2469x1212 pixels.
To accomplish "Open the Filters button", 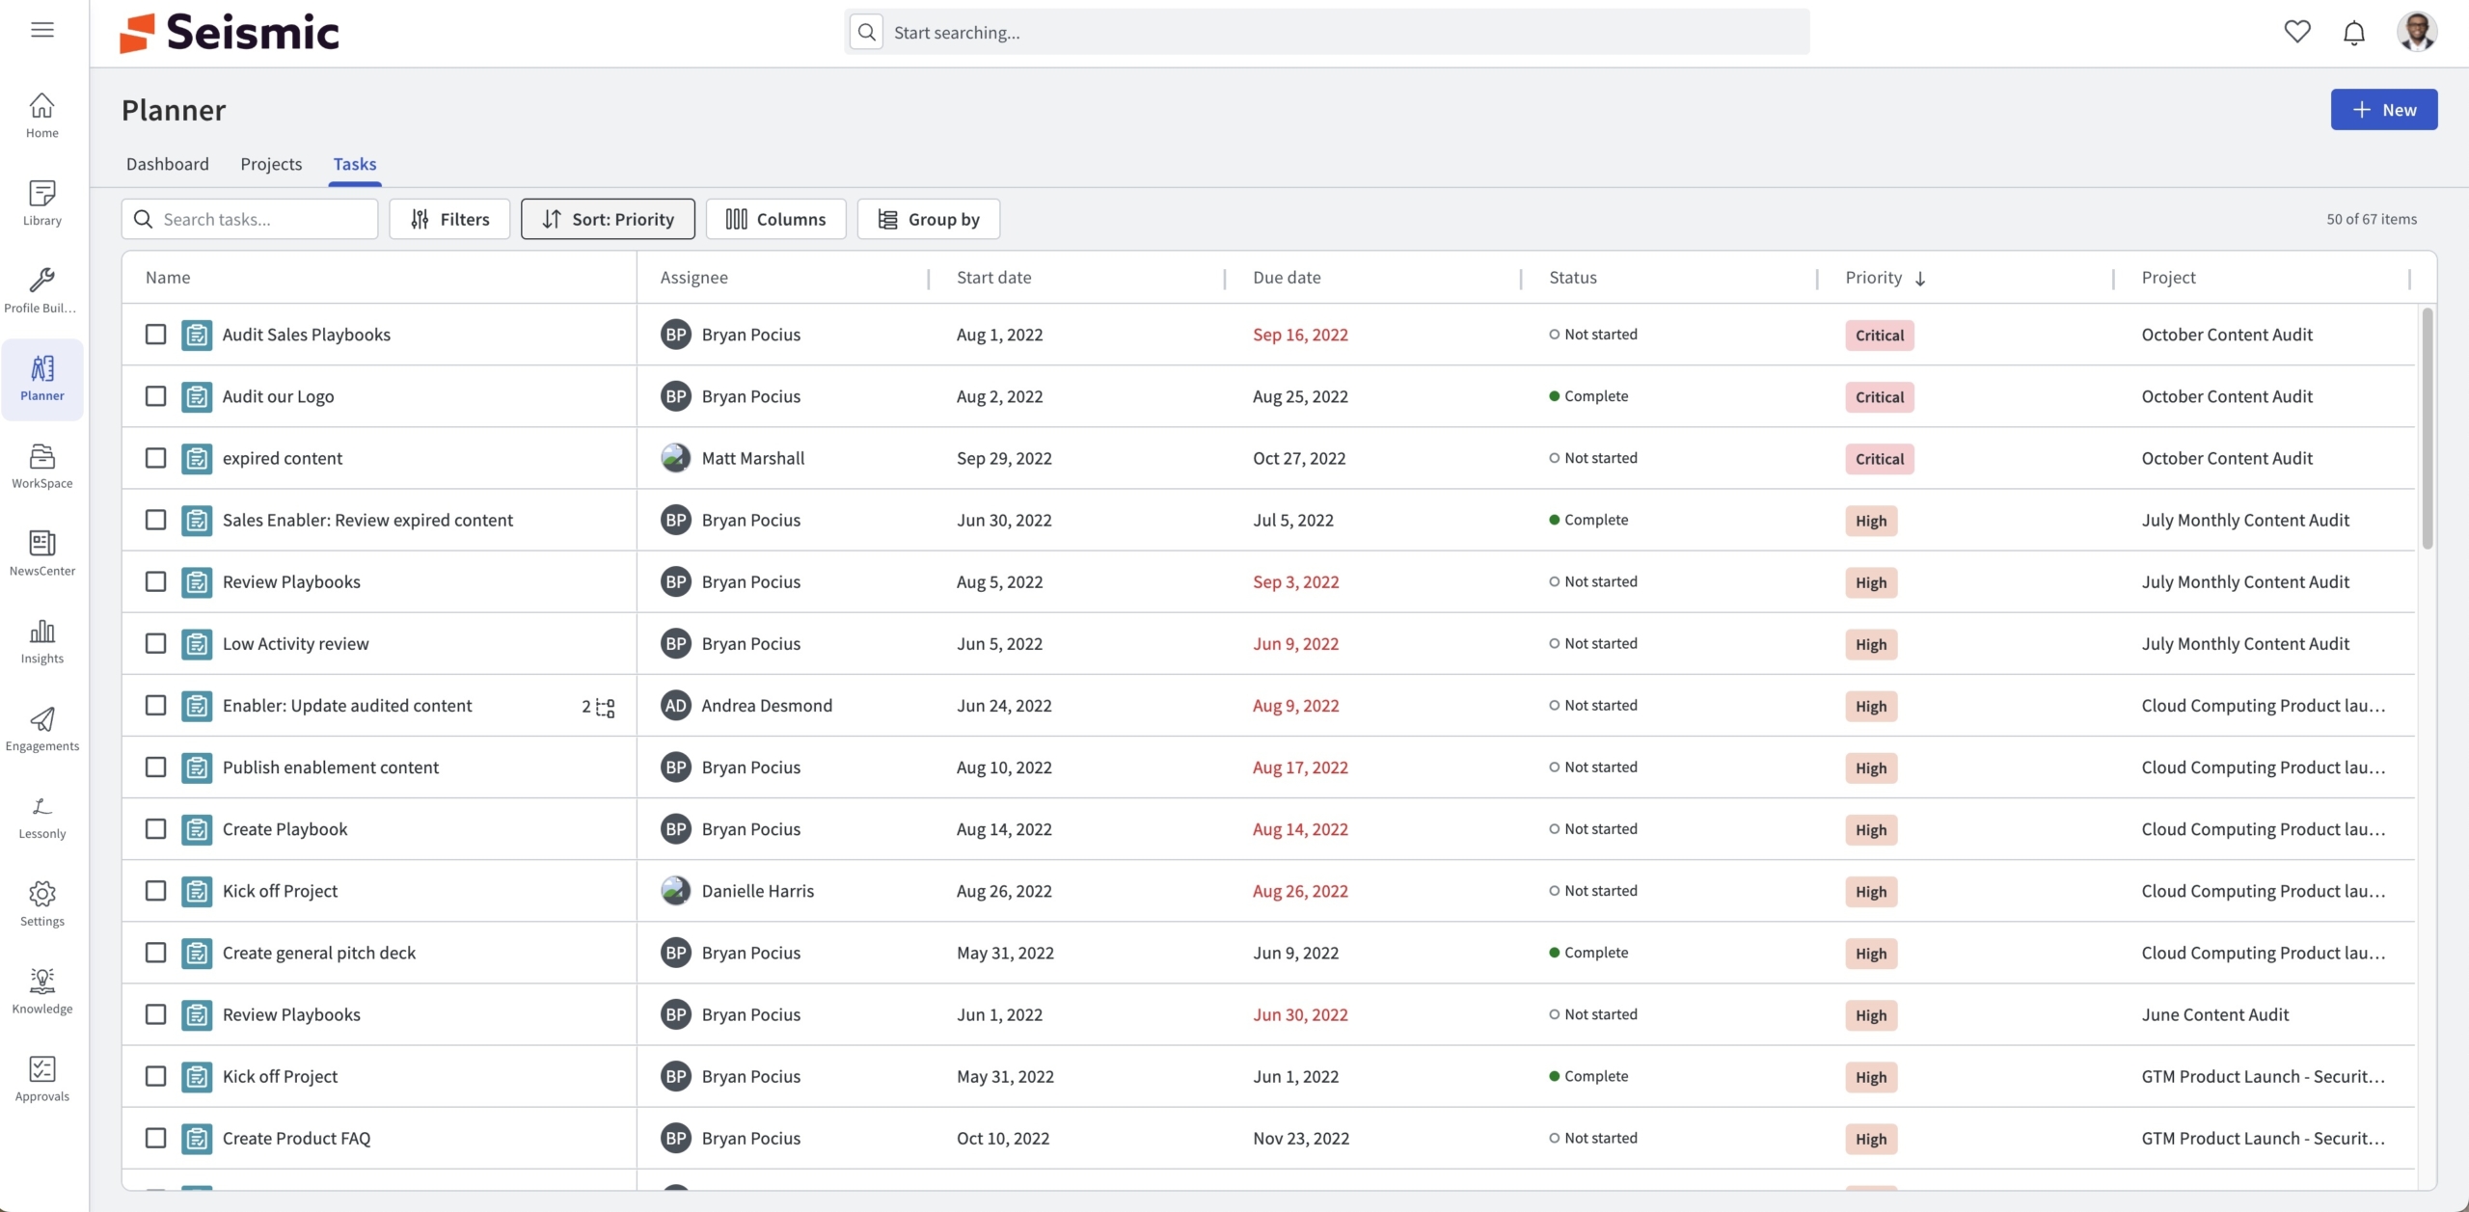I will click(449, 219).
